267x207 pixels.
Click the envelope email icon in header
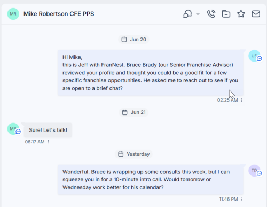[x=256, y=14]
